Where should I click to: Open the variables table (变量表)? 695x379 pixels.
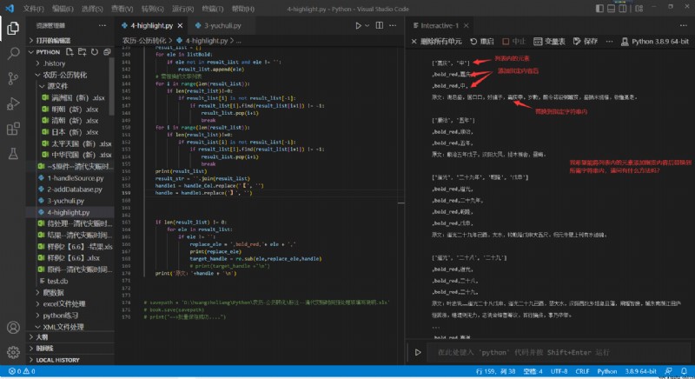(x=549, y=41)
